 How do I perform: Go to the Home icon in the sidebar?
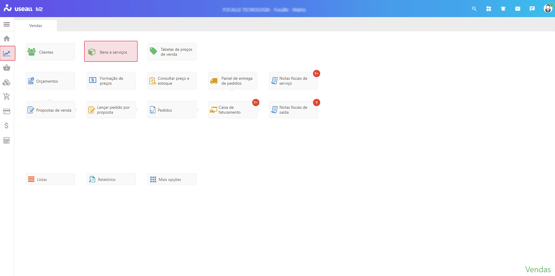coord(7,39)
